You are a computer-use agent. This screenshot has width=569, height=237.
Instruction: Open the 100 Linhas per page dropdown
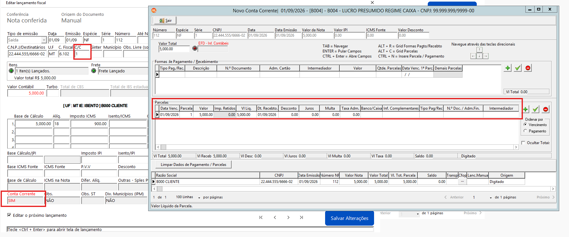point(199,197)
